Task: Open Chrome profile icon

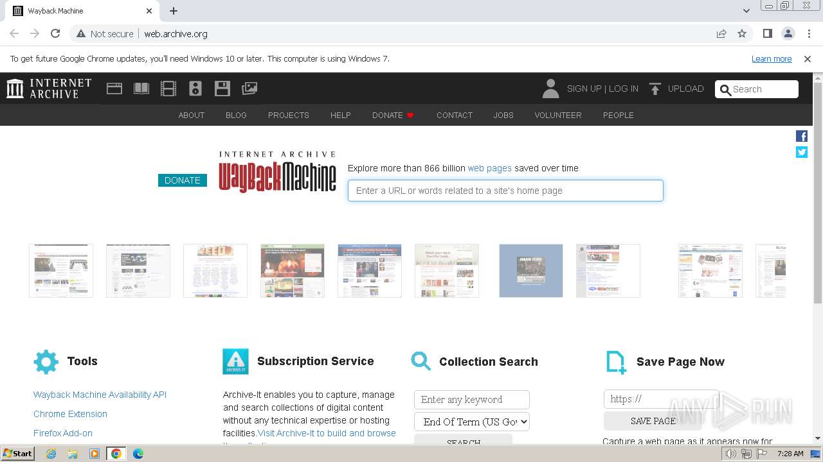Action: pyautogui.click(x=788, y=33)
